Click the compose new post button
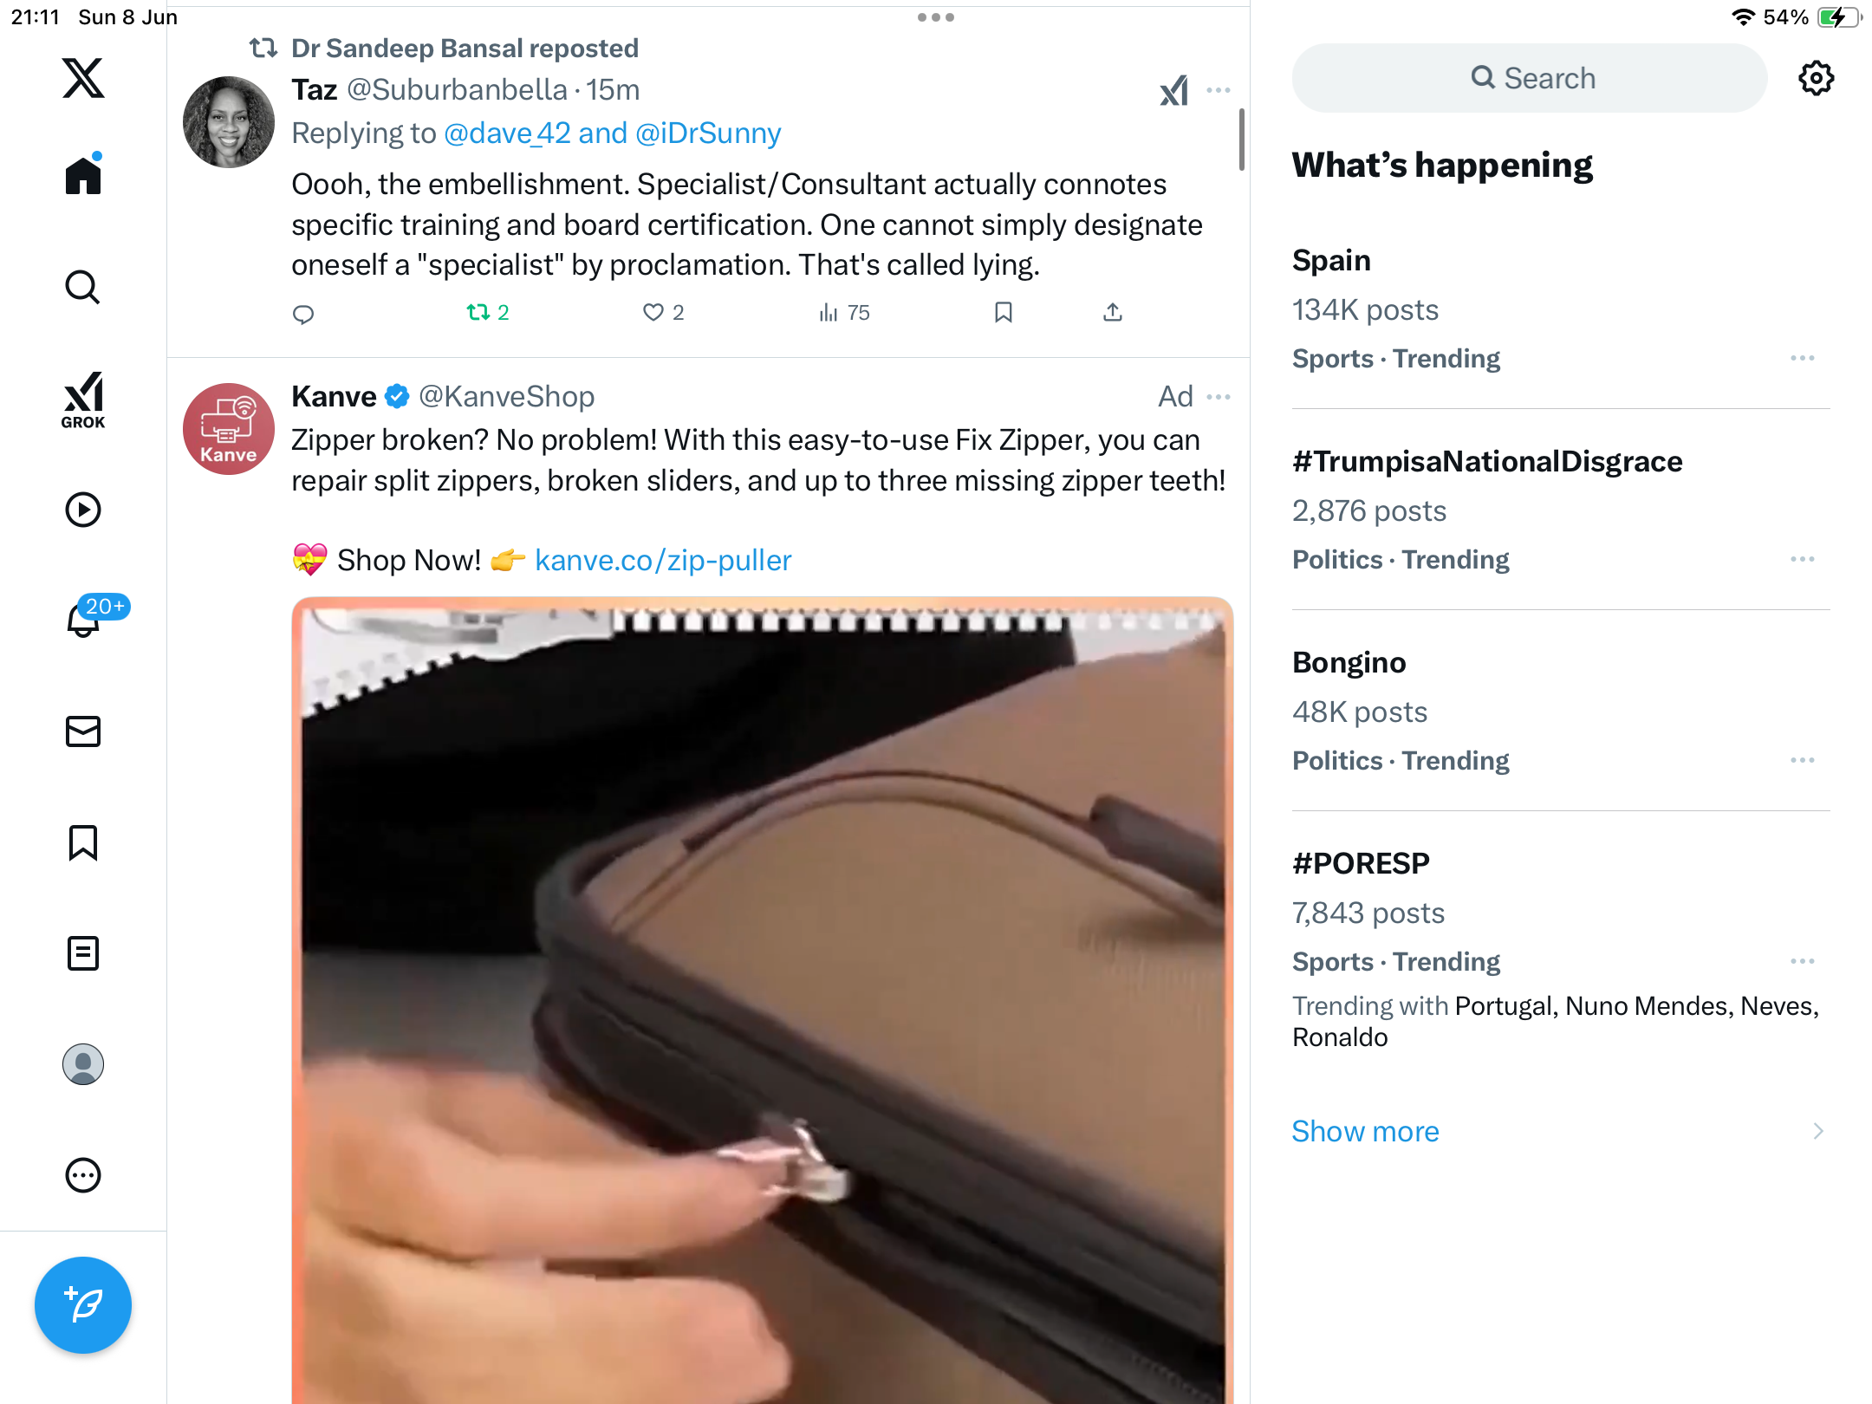 coord(83,1305)
